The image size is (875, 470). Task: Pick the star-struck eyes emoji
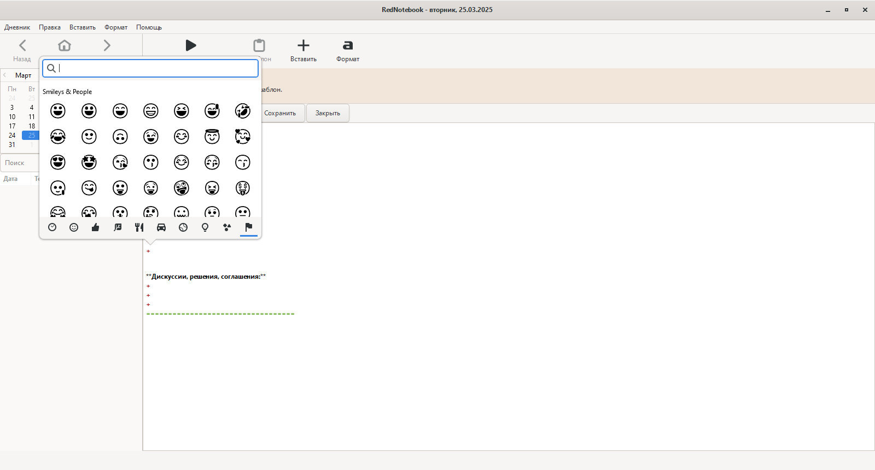coord(89,162)
